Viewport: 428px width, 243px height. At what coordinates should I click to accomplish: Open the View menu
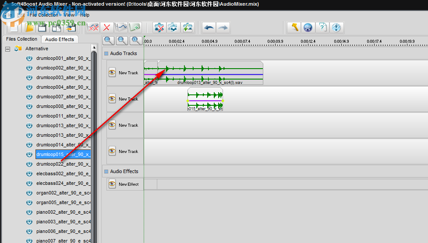click(x=69, y=15)
